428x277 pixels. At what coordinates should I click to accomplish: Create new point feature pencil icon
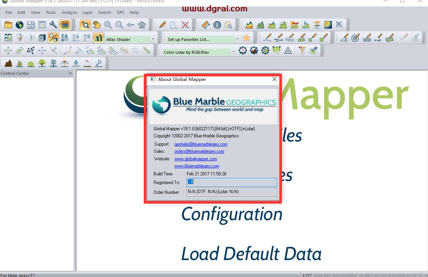(267, 38)
